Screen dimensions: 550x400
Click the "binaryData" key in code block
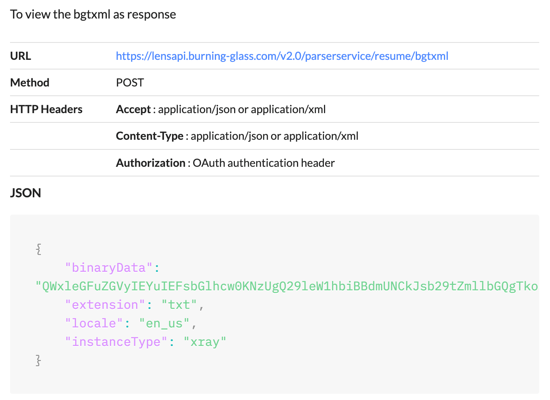pos(109,268)
